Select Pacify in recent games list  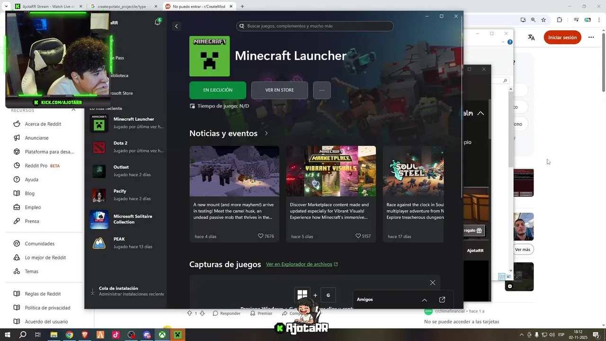(127, 195)
